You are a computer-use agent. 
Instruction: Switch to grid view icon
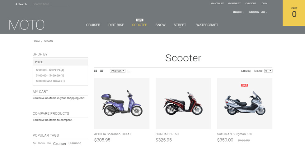click(96, 71)
